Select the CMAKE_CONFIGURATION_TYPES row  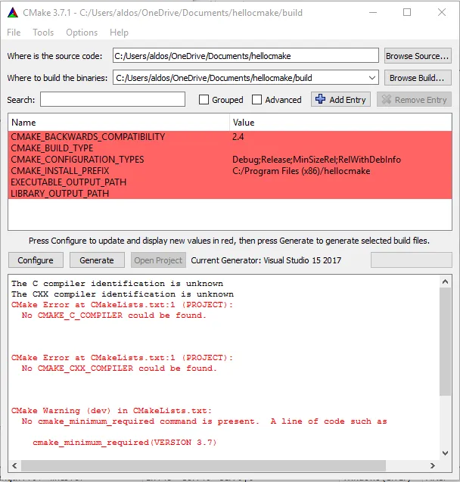coord(230,160)
